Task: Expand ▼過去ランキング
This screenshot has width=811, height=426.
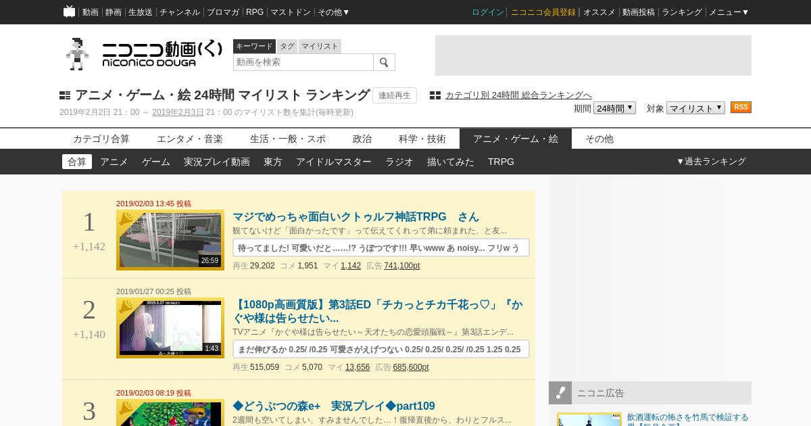Action: [711, 162]
